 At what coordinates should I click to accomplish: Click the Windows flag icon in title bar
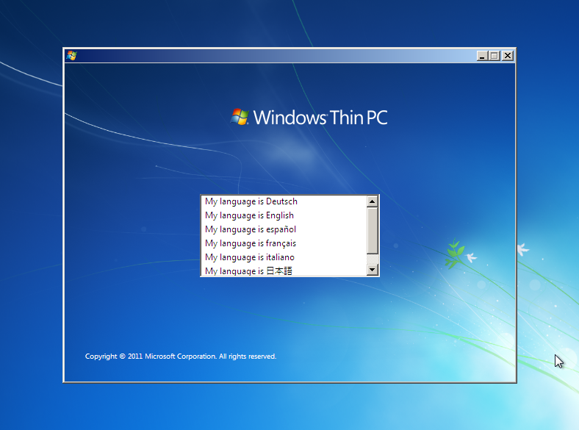click(71, 56)
